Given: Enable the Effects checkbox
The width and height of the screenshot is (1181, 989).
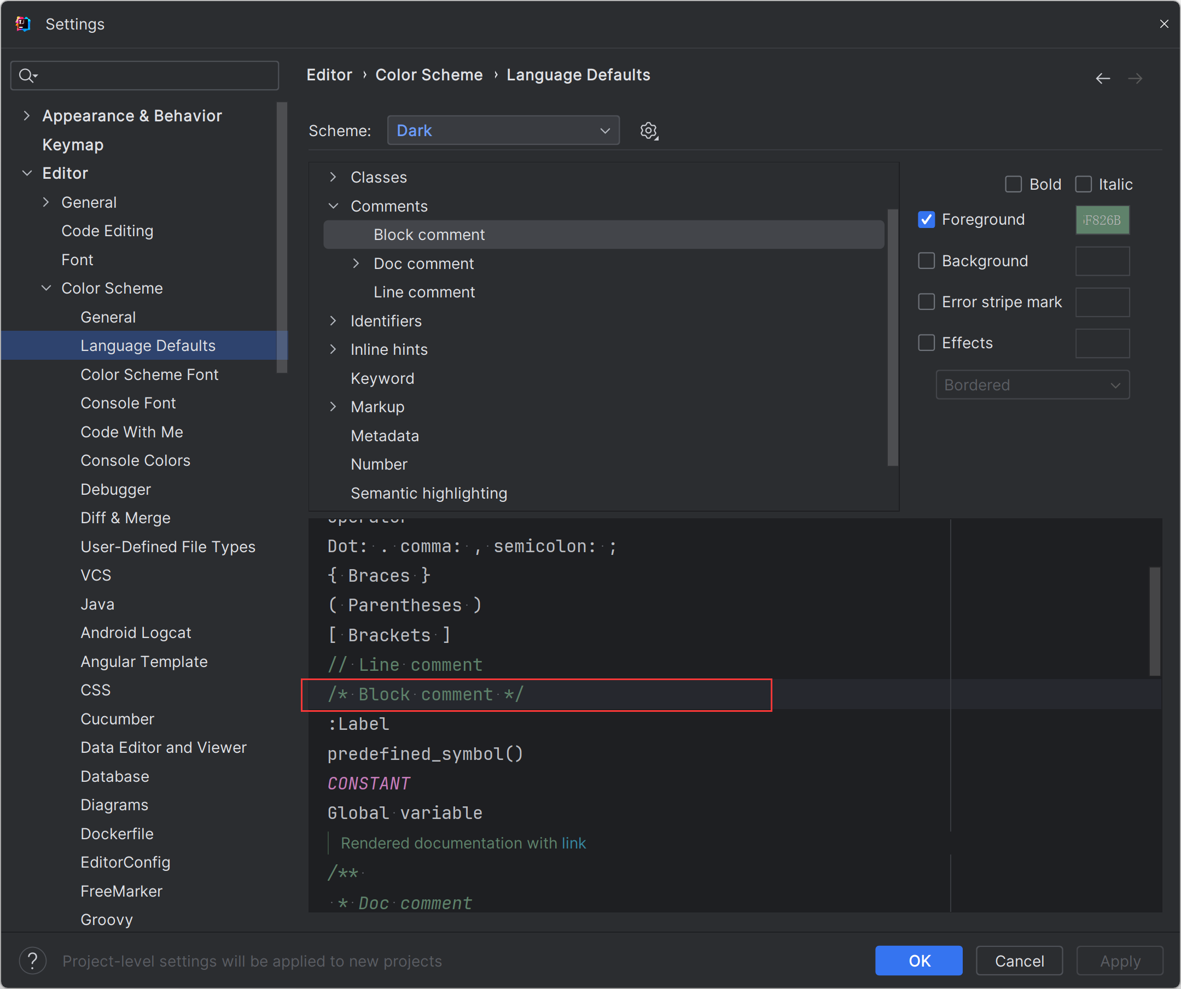Looking at the screenshot, I should 926,343.
